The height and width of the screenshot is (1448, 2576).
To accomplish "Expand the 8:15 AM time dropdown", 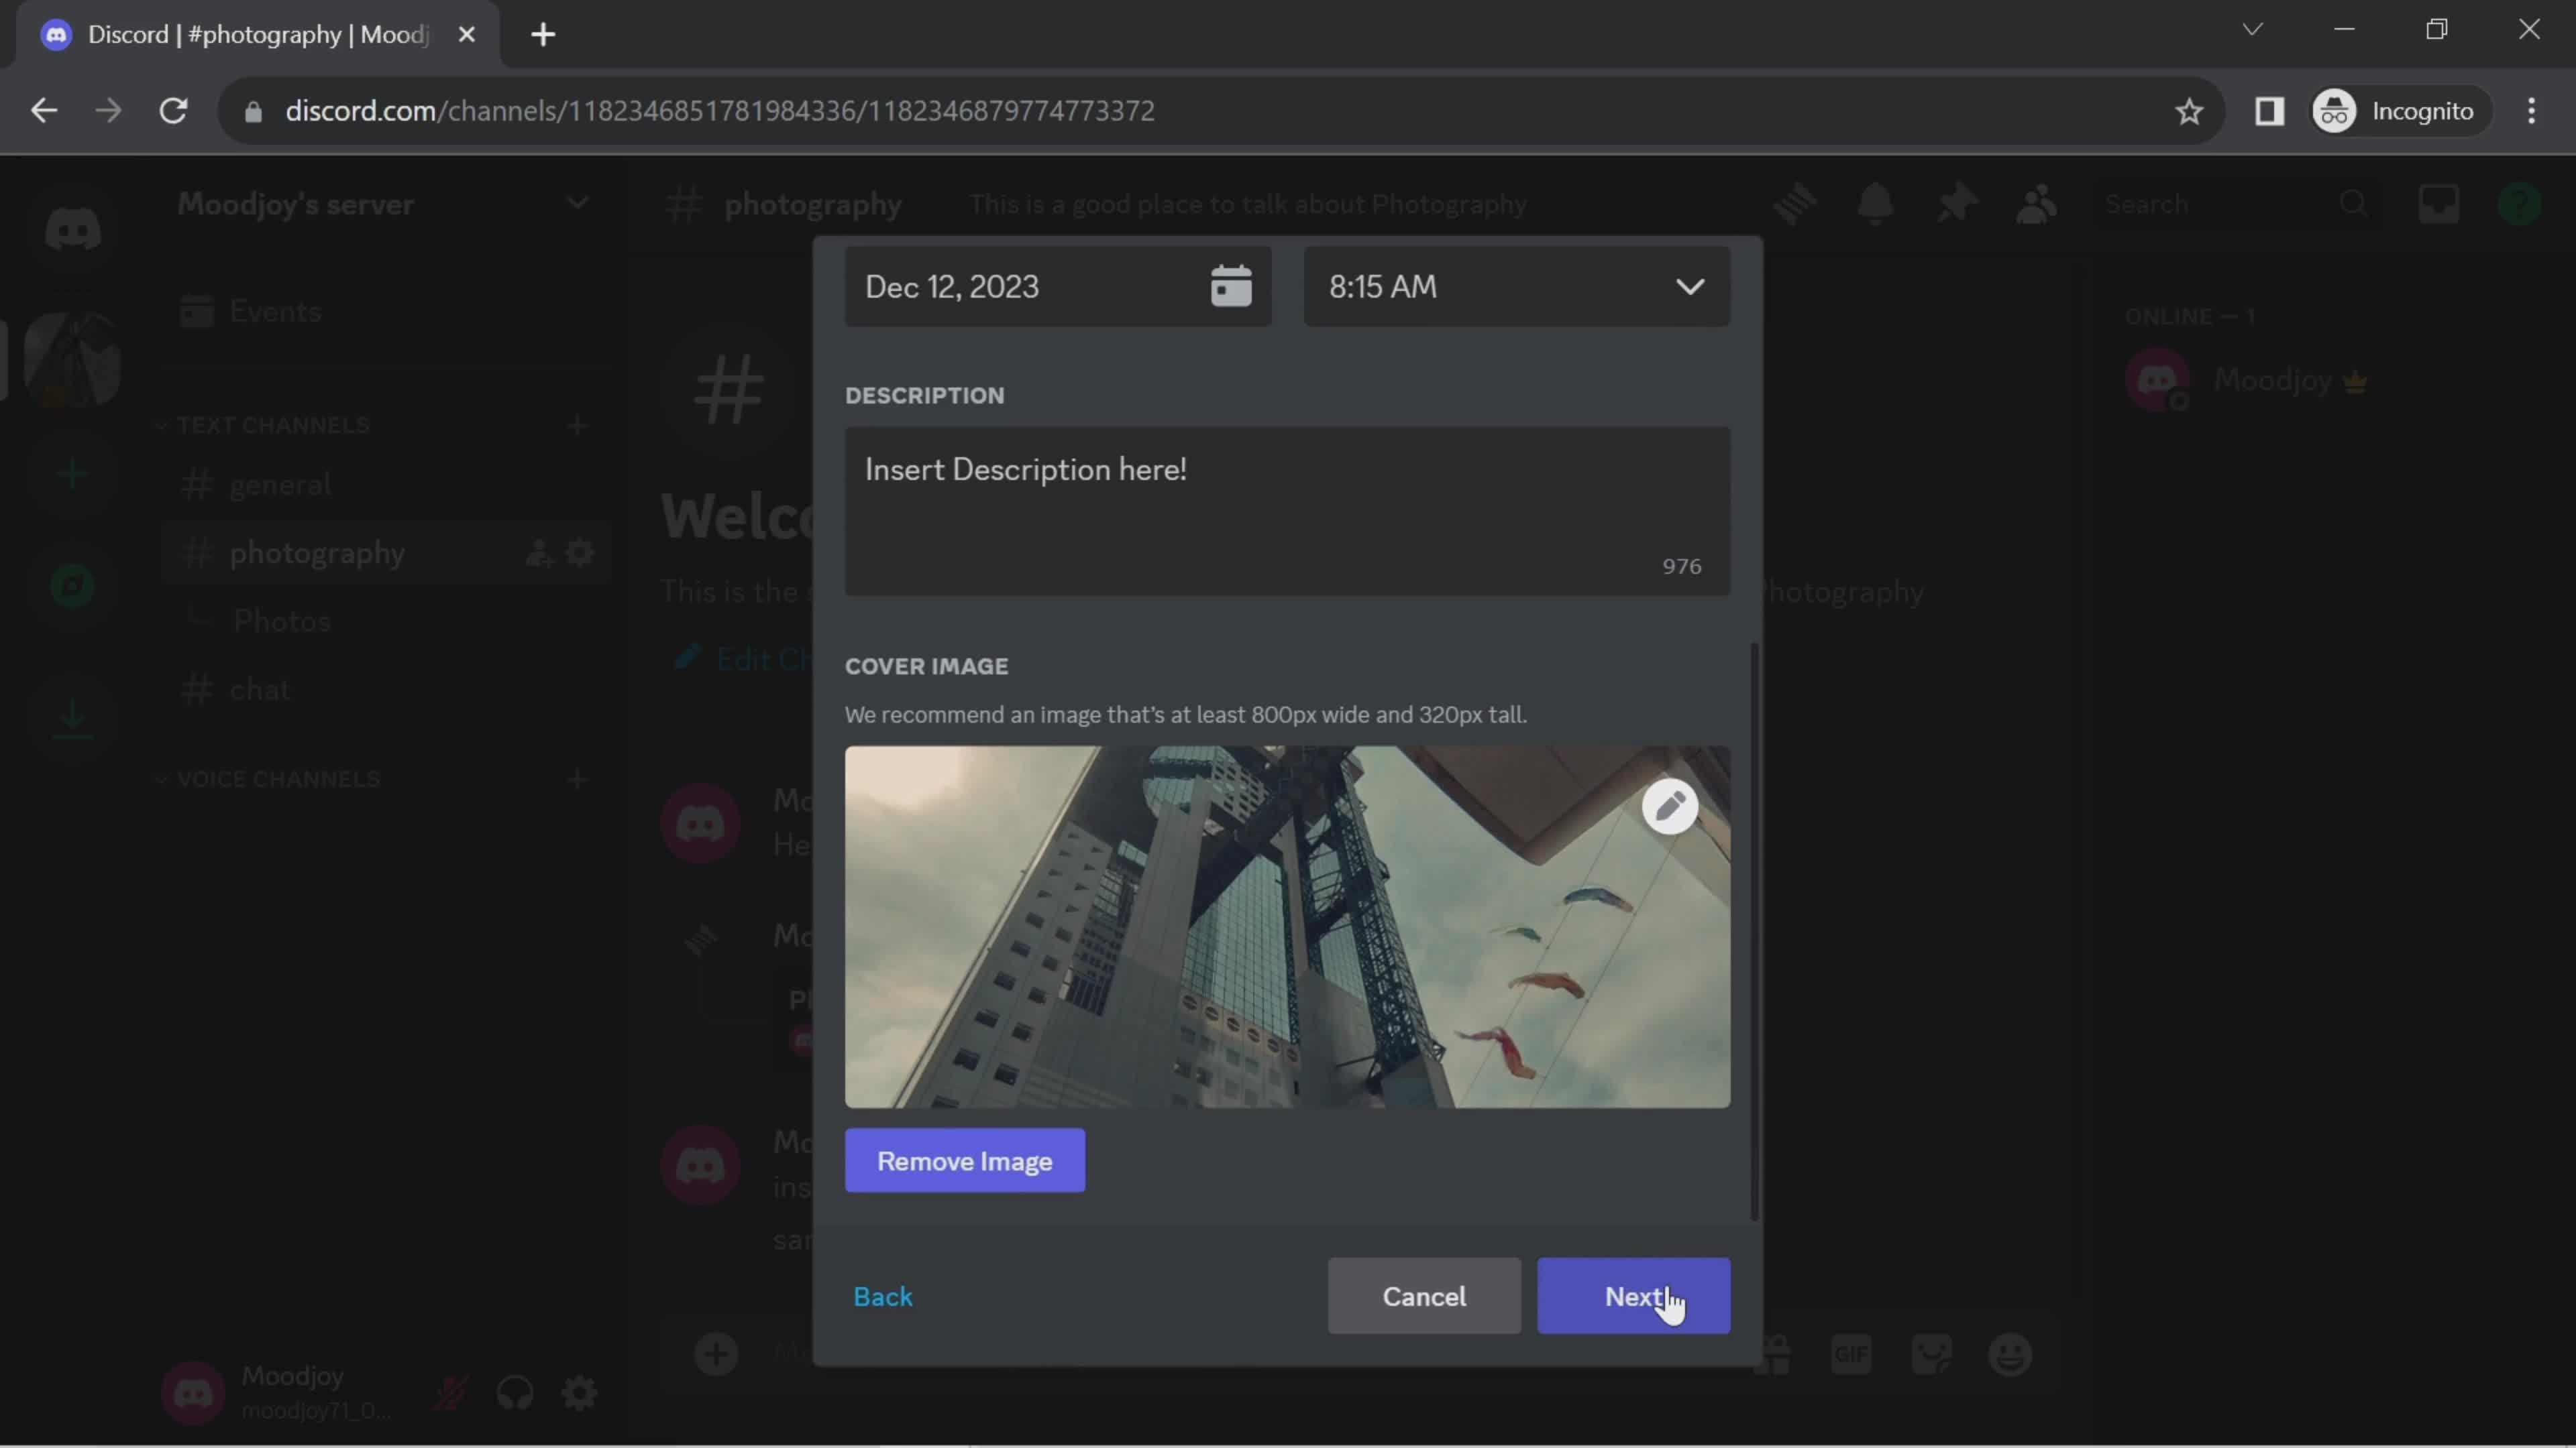I will click(1516, 287).
